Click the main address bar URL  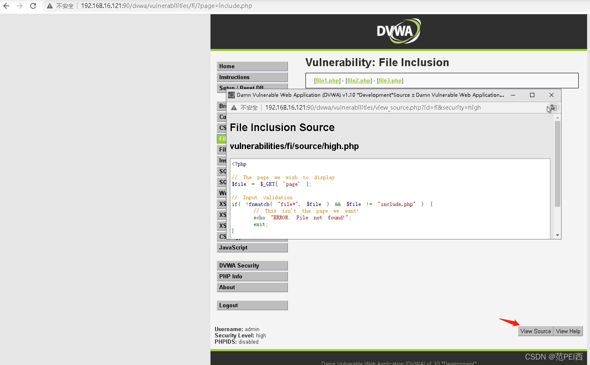click(167, 6)
